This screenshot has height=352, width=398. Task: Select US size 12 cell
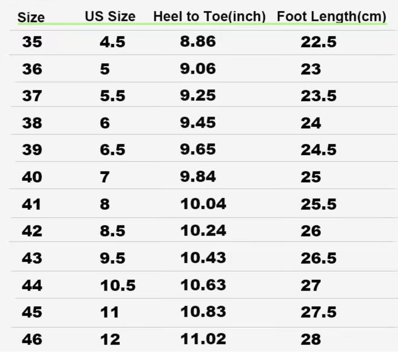click(x=110, y=339)
